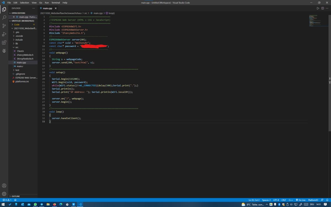Screen dimensions: 331x207
Task: Open the errors and warnings indicator
Action: click(7, 200)
